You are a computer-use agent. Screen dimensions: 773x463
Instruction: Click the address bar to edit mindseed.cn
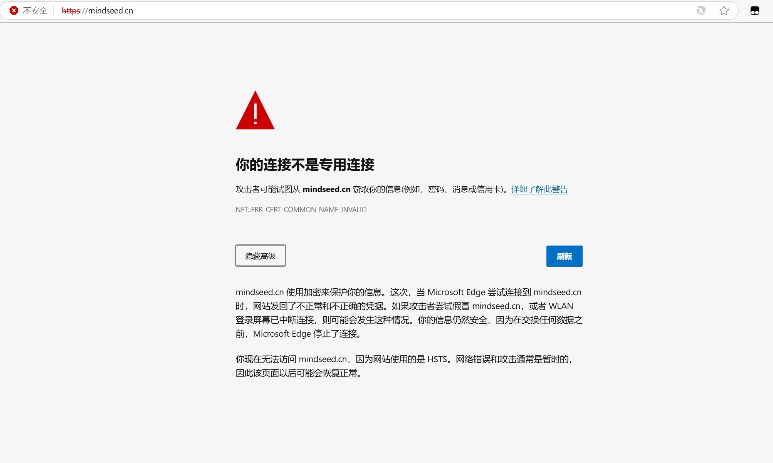click(x=110, y=10)
